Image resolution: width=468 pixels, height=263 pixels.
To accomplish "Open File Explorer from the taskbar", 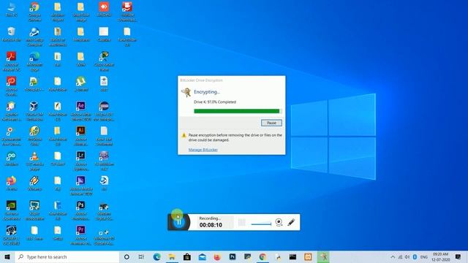I will [172, 256].
